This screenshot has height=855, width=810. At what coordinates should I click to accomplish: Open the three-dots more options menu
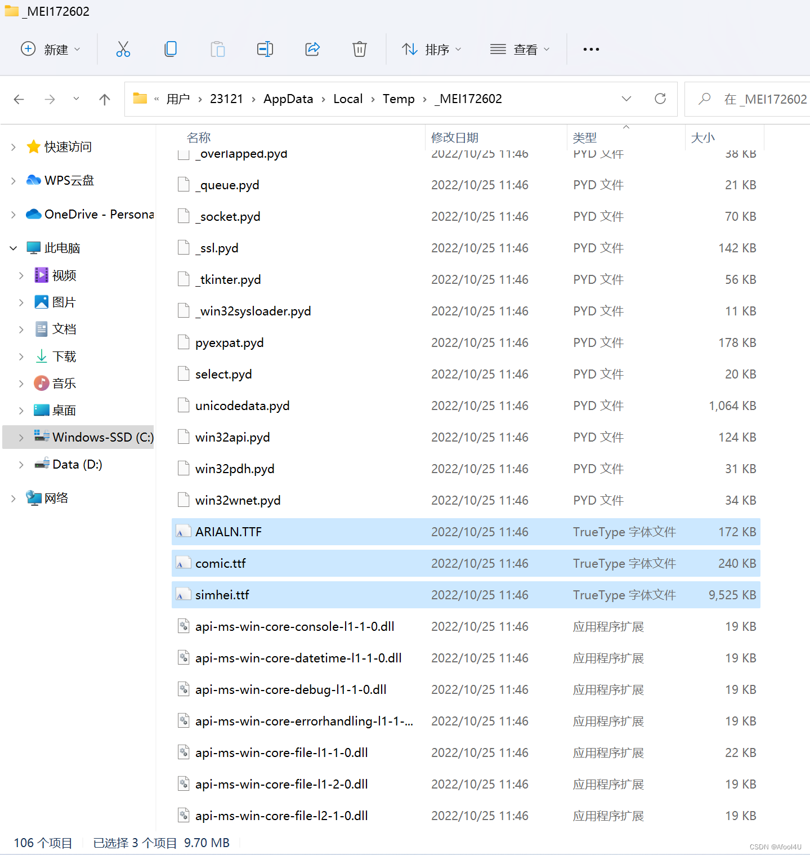(x=591, y=50)
